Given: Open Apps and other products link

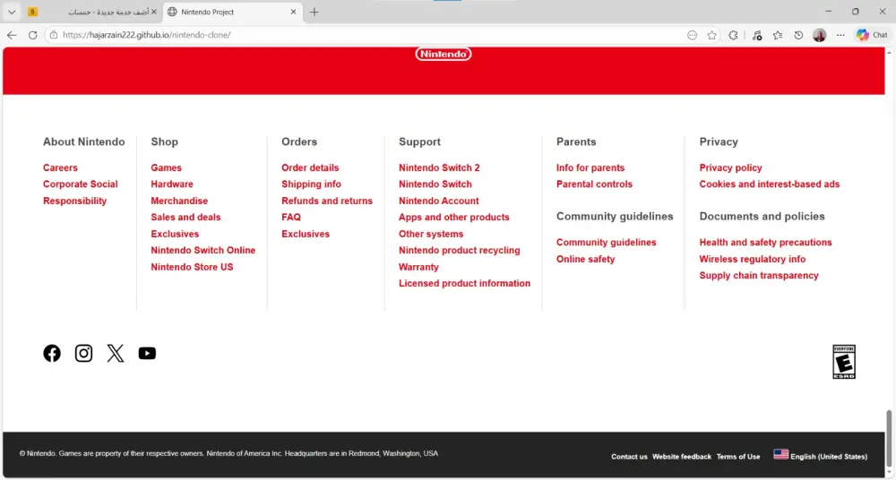Looking at the screenshot, I should click(x=454, y=217).
